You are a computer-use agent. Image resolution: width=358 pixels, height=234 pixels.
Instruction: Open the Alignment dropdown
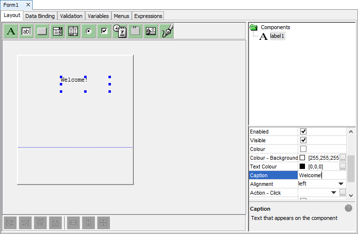(341, 184)
